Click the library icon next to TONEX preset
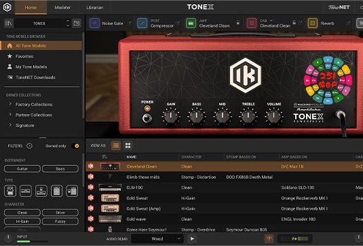363x246 pixels. tap(9, 23)
